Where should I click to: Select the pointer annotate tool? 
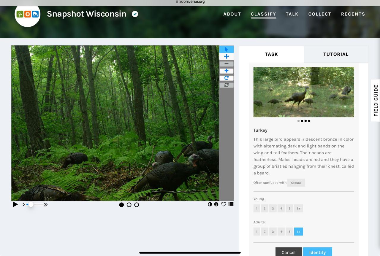coord(227,49)
